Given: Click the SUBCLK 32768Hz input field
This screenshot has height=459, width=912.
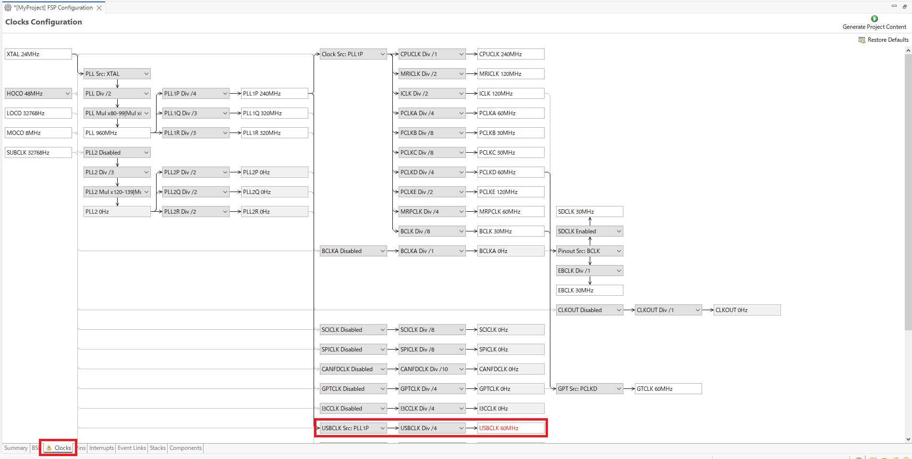Looking at the screenshot, I should [38, 153].
